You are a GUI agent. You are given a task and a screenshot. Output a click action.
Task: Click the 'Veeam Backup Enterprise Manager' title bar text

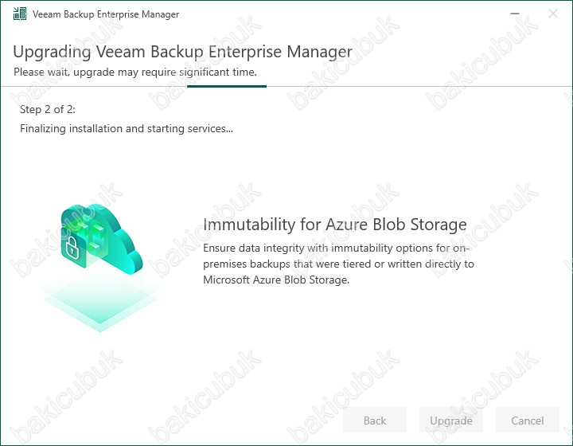pos(106,14)
